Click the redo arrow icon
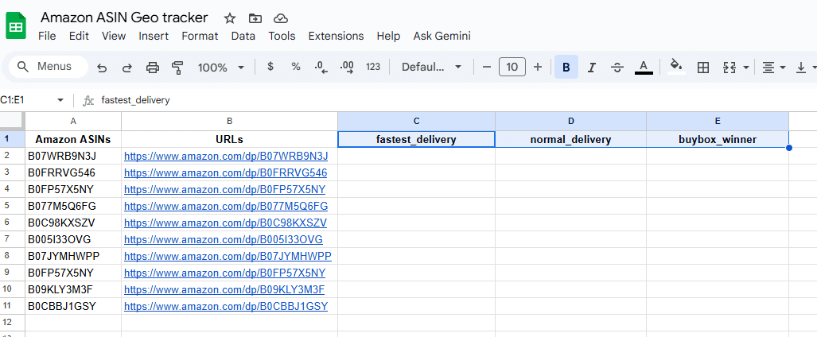 tap(127, 68)
